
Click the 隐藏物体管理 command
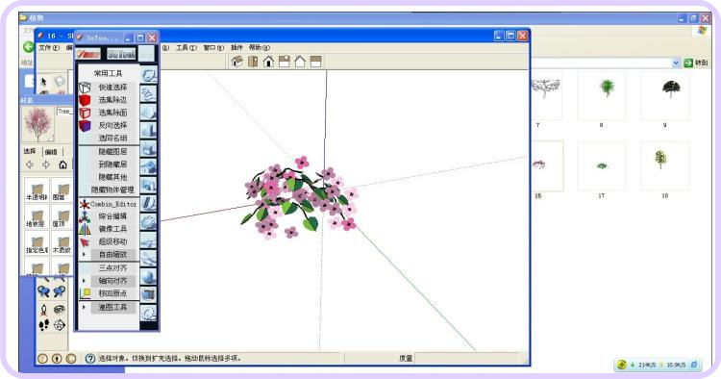tap(112, 189)
